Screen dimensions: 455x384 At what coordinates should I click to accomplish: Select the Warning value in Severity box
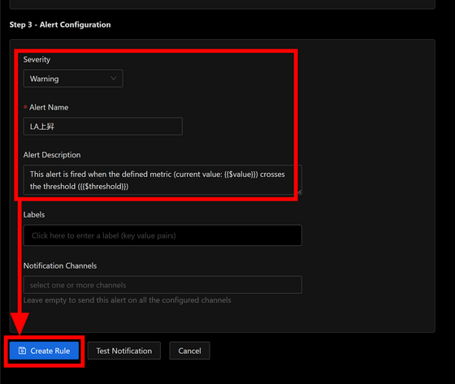45,79
